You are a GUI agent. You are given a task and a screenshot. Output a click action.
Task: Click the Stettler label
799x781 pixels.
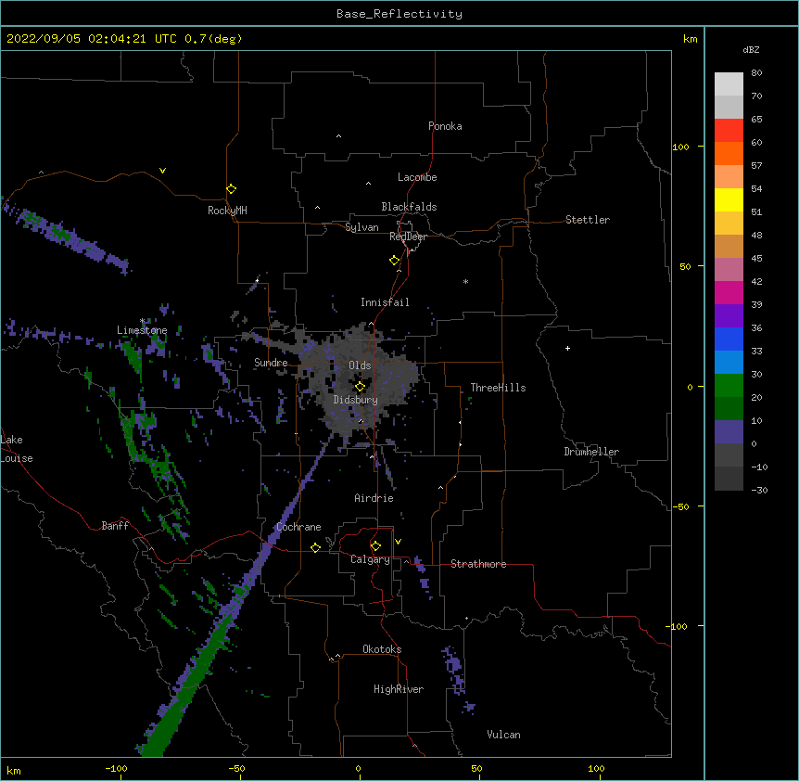(x=588, y=220)
